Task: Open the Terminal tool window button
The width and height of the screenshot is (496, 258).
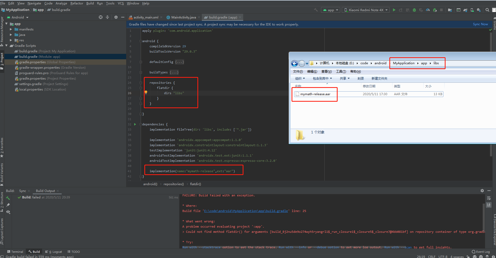Action: click(15, 252)
